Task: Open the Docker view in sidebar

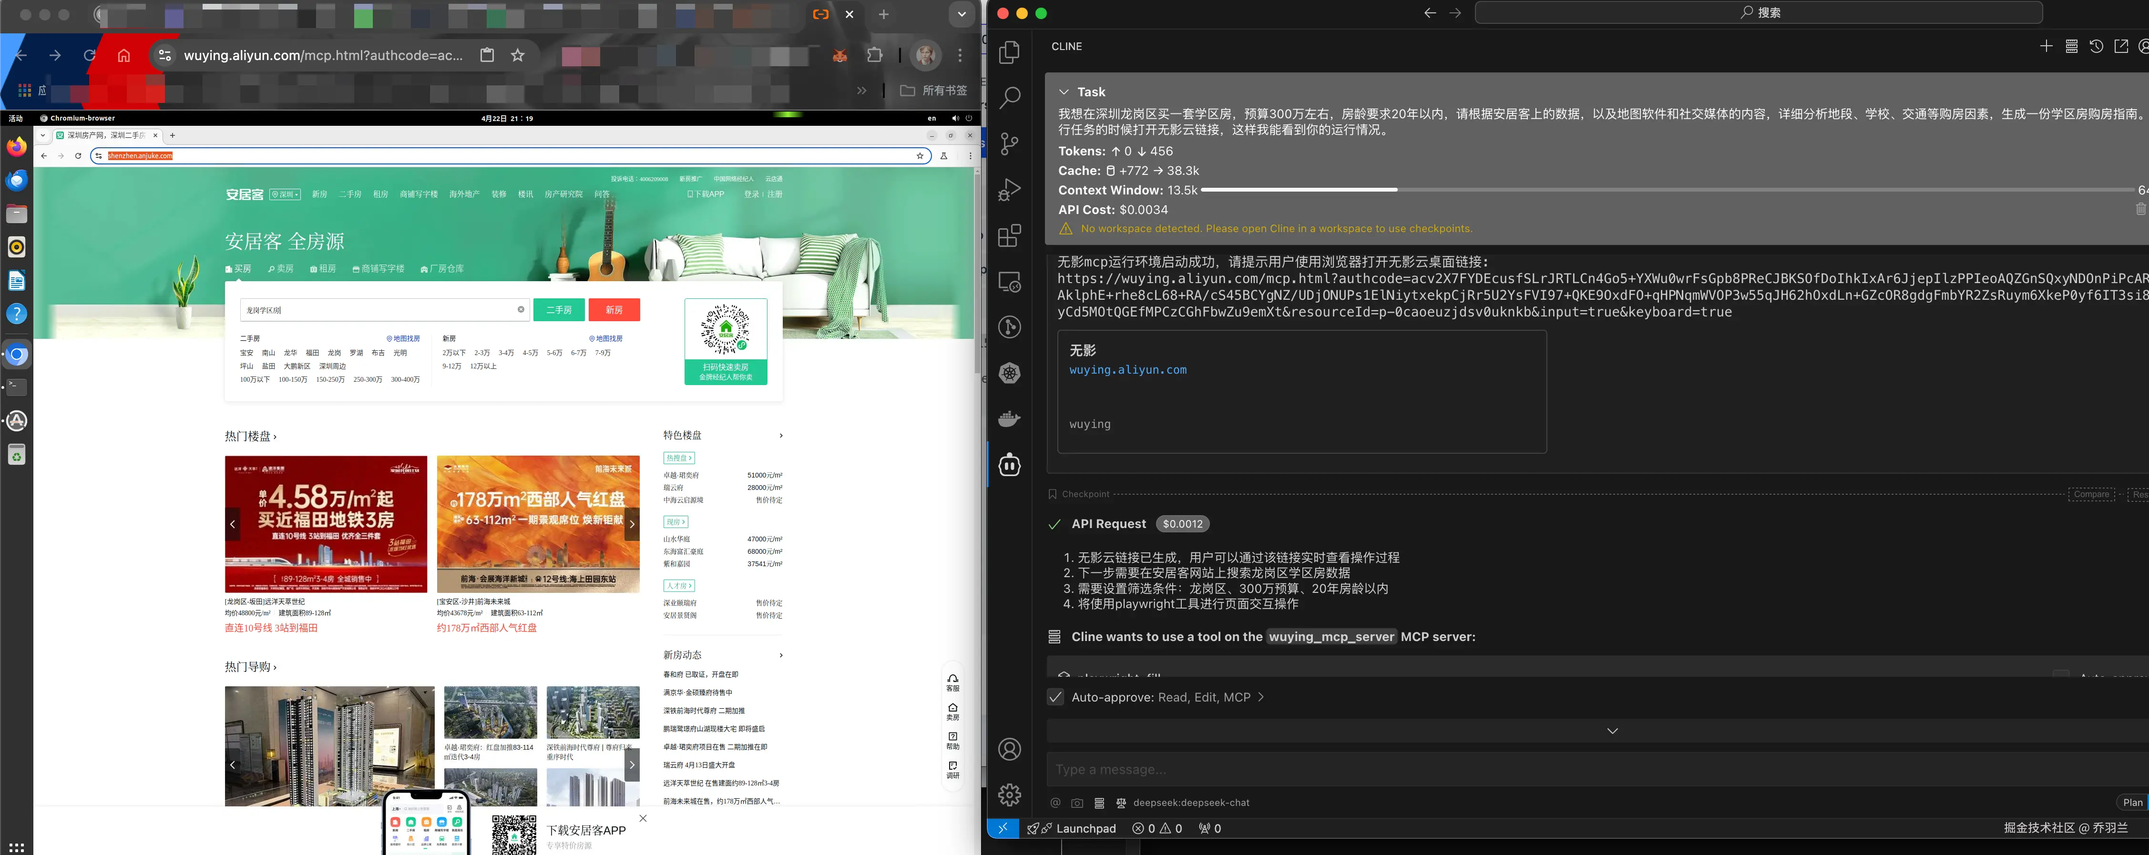Action: (x=1010, y=419)
